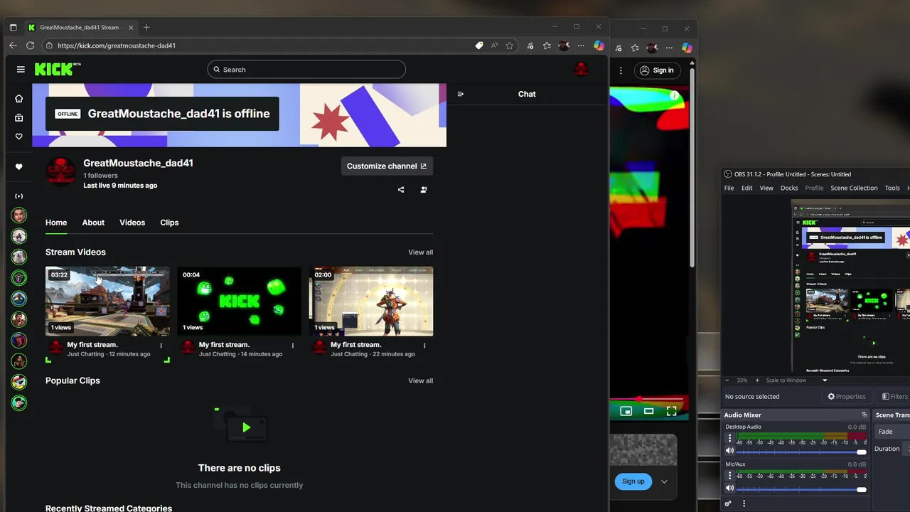Image resolution: width=910 pixels, height=512 pixels.
Task: Open Kick Home icon in sidebar
Action: [19, 99]
